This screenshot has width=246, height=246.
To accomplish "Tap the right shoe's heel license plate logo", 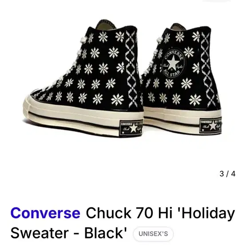I will [x=211, y=126].
